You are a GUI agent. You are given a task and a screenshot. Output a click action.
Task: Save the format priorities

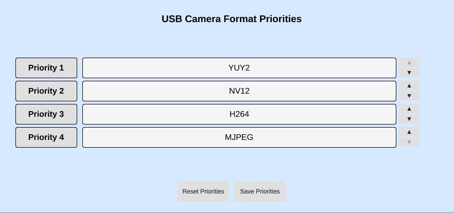pyautogui.click(x=260, y=191)
